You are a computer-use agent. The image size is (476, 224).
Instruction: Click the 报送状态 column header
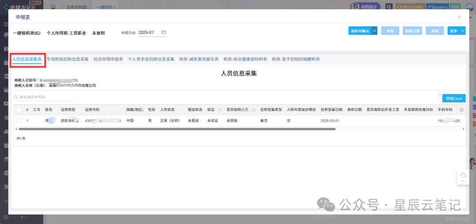click(195, 109)
